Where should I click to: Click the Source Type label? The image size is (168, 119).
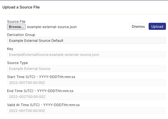click(17, 63)
